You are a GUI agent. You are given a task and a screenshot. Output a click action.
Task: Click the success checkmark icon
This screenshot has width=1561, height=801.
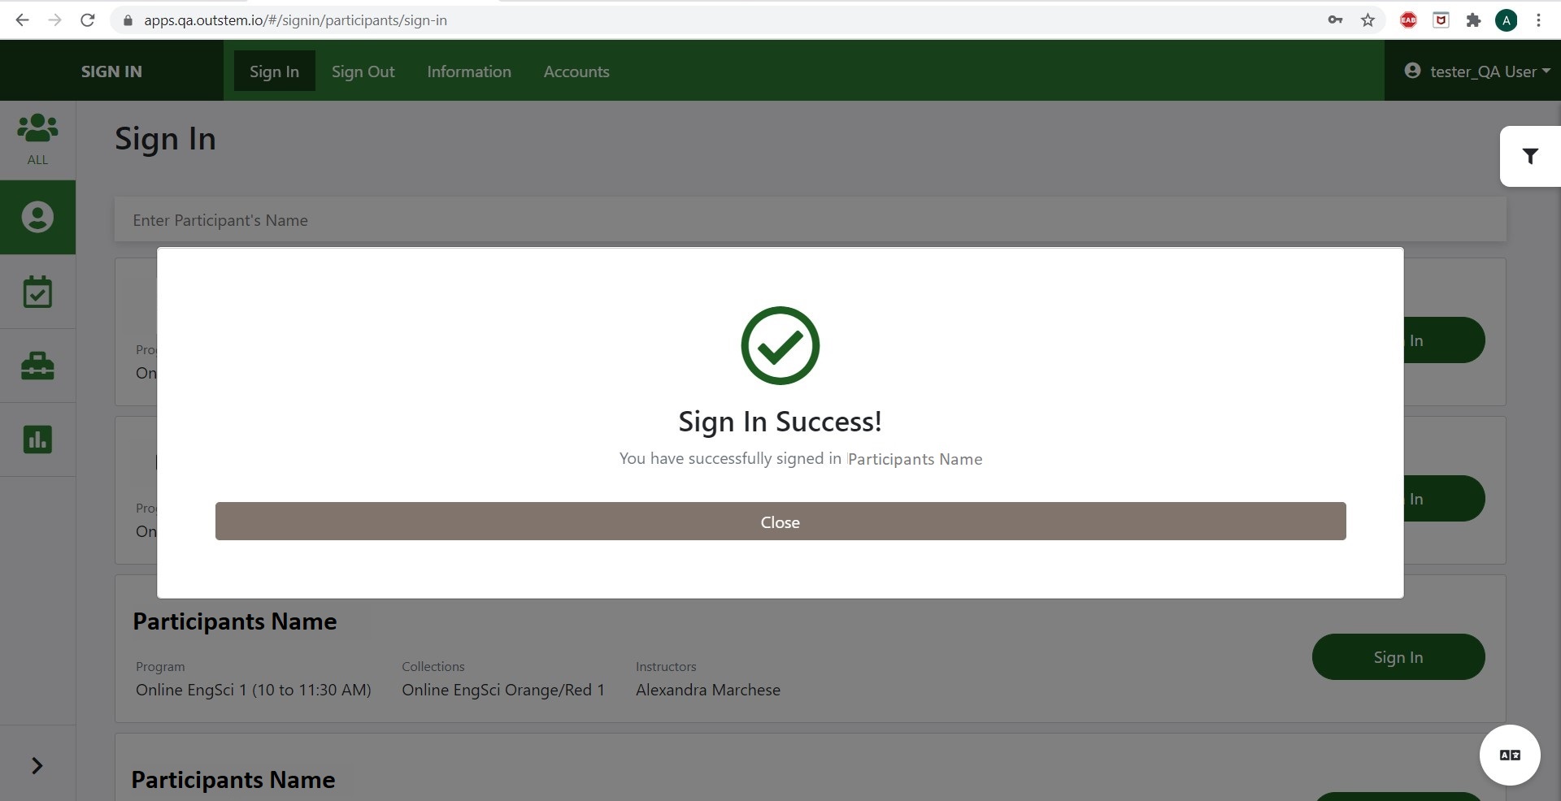coord(780,345)
